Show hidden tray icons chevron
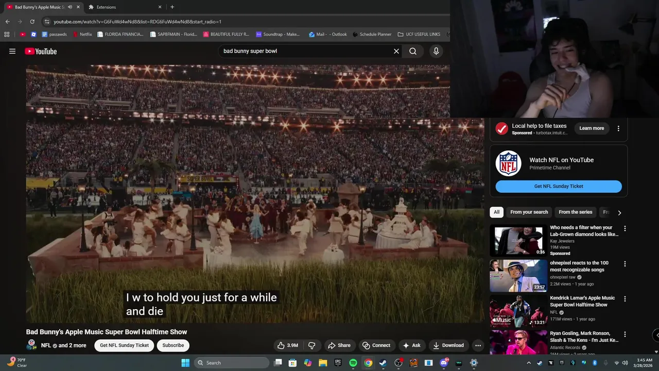Screen dimensions: 659x371 (x=529, y=363)
